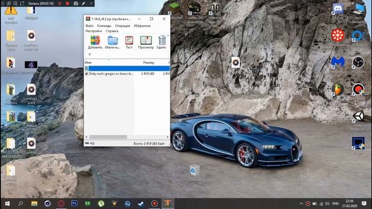Open the Избранное menu
372x209 pixels.
coord(142,26)
